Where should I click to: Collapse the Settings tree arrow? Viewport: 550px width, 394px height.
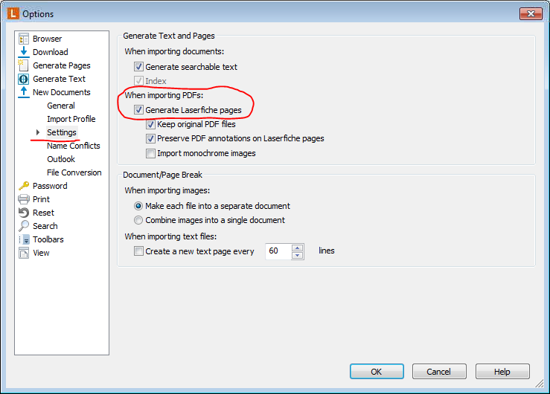point(38,132)
